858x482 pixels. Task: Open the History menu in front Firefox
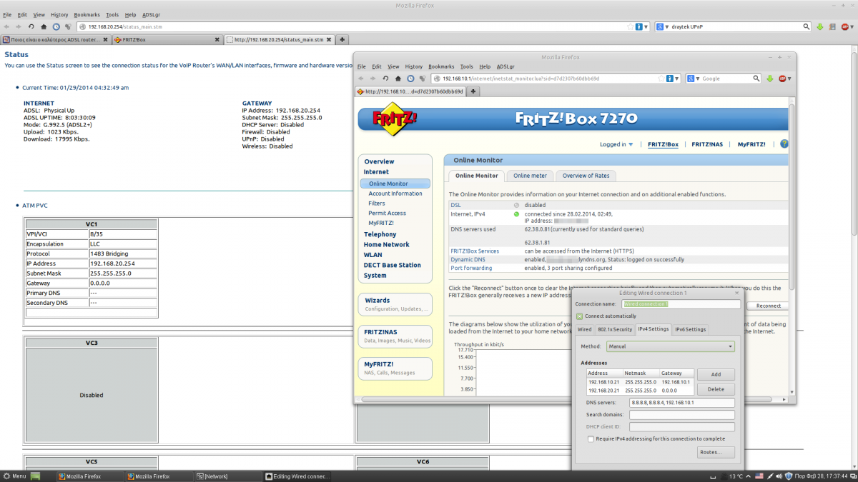[x=414, y=66]
